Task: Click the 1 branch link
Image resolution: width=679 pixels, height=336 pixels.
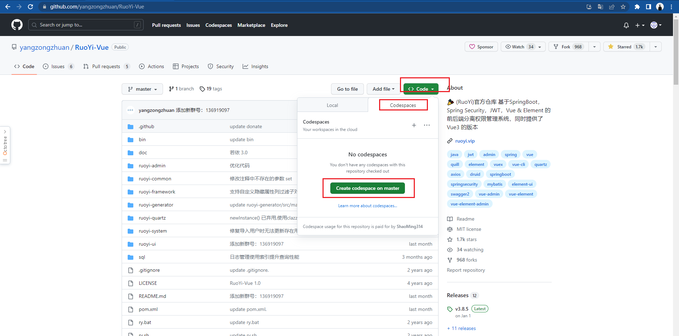Action: 181,89
